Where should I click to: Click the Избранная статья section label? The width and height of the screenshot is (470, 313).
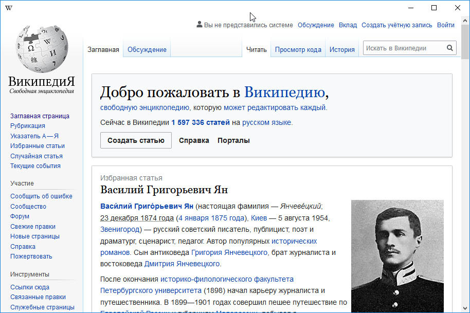coord(131,178)
